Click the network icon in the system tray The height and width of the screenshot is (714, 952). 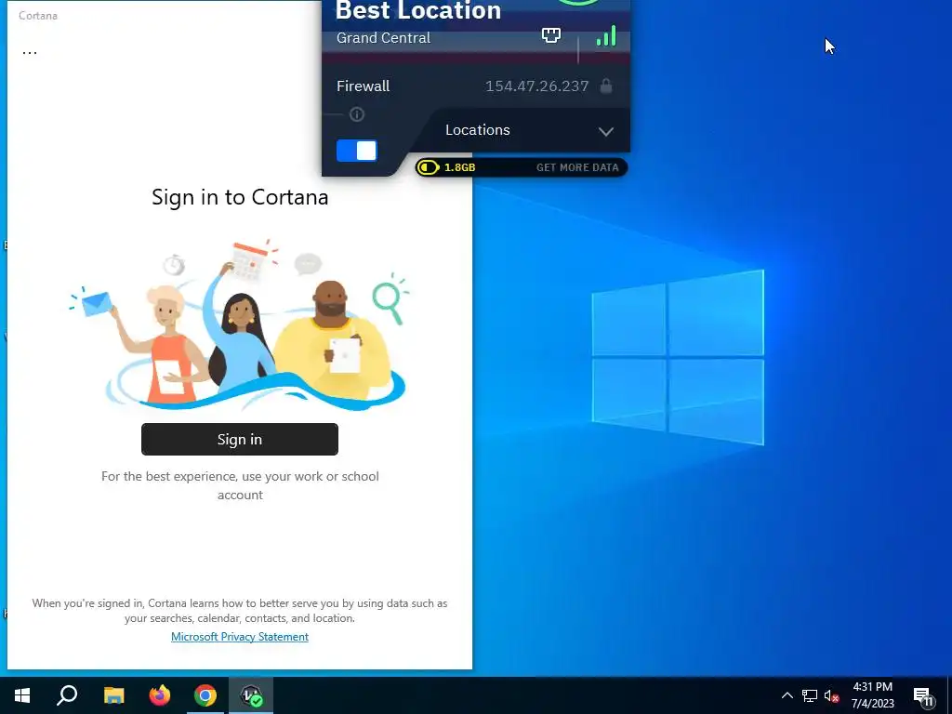point(810,695)
